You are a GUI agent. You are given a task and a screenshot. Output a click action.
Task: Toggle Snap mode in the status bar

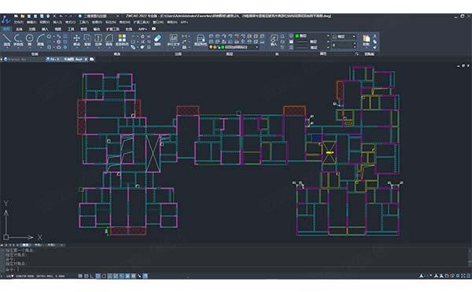80,275
